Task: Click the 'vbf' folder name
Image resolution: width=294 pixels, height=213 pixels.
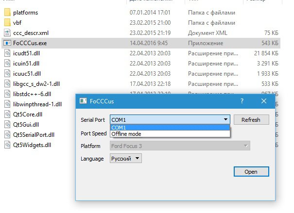Action: click(17, 23)
